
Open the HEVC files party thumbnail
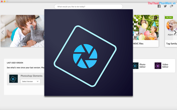146,27
